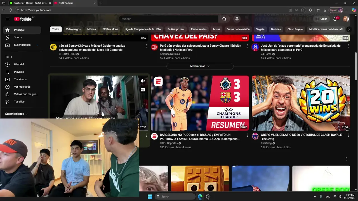Click the El Comercio channel avatar
This screenshot has width=358, height=201.
pyautogui.click(x=53, y=47)
